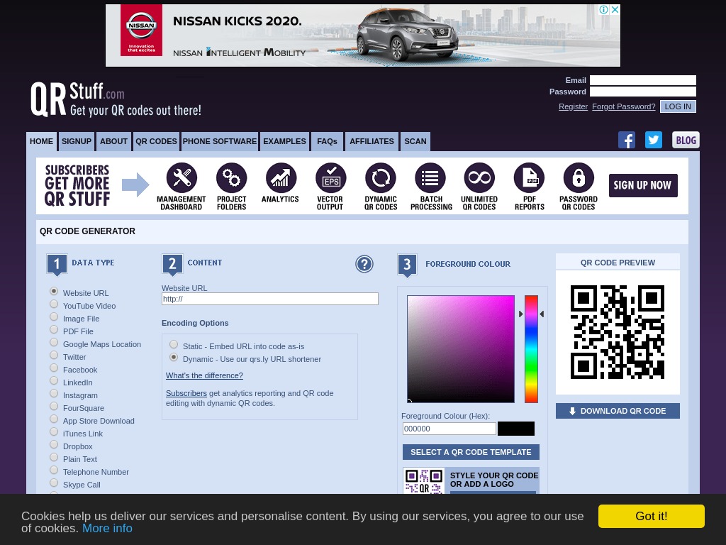This screenshot has height=545, width=726.
Task: Select the PDF File data type
Action: click(x=54, y=330)
